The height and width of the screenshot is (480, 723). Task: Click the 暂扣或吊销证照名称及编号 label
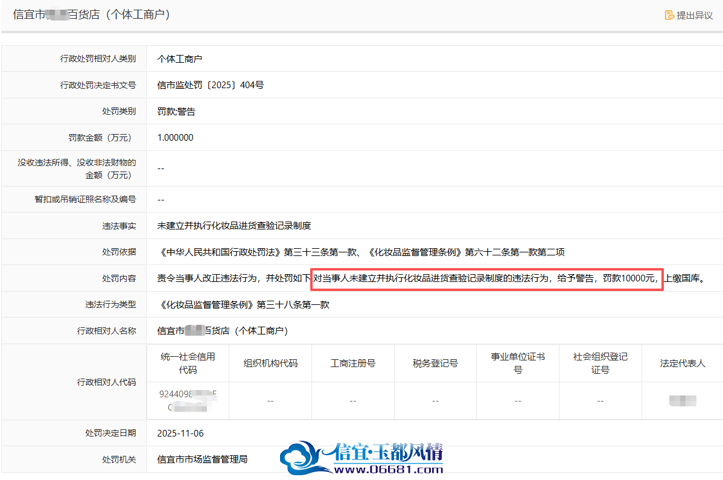[85, 199]
